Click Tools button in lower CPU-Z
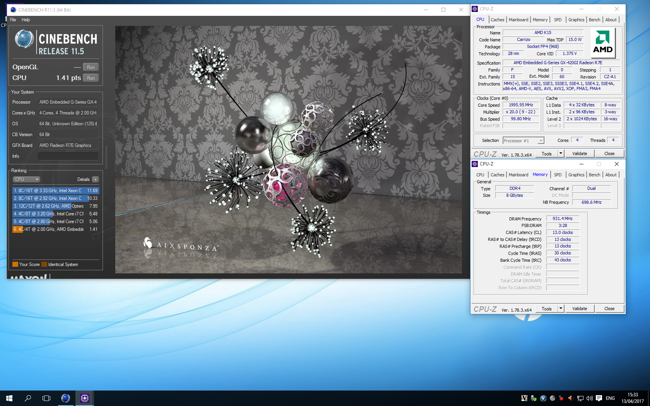Screen dimensions: 650x406 (x=547, y=309)
